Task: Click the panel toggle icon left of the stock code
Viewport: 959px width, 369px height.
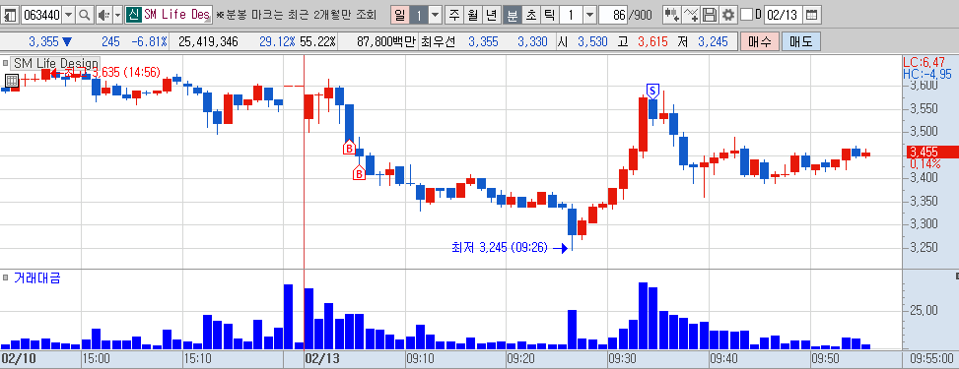Action: tap(11, 14)
